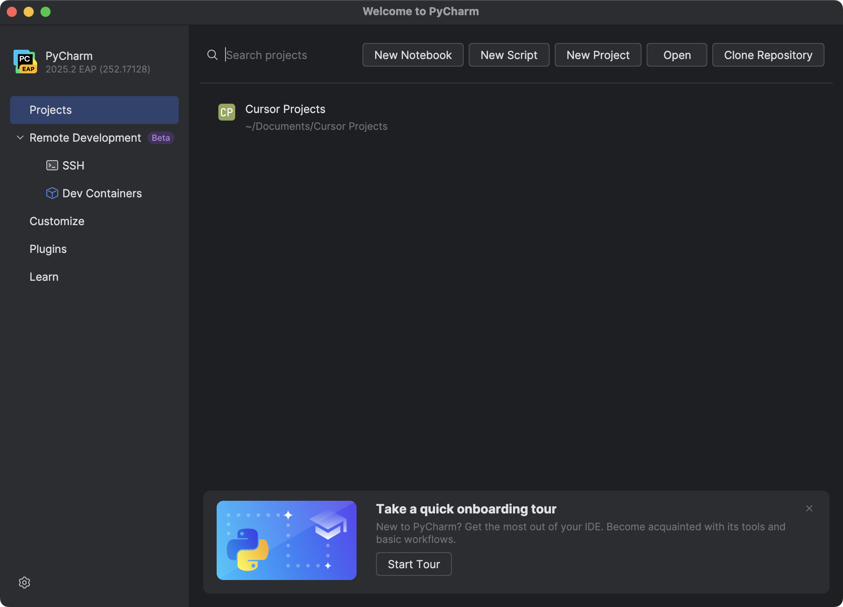Image resolution: width=843 pixels, height=607 pixels.
Task: Click the PyCharm EAP logo icon
Action: pos(25,62)
